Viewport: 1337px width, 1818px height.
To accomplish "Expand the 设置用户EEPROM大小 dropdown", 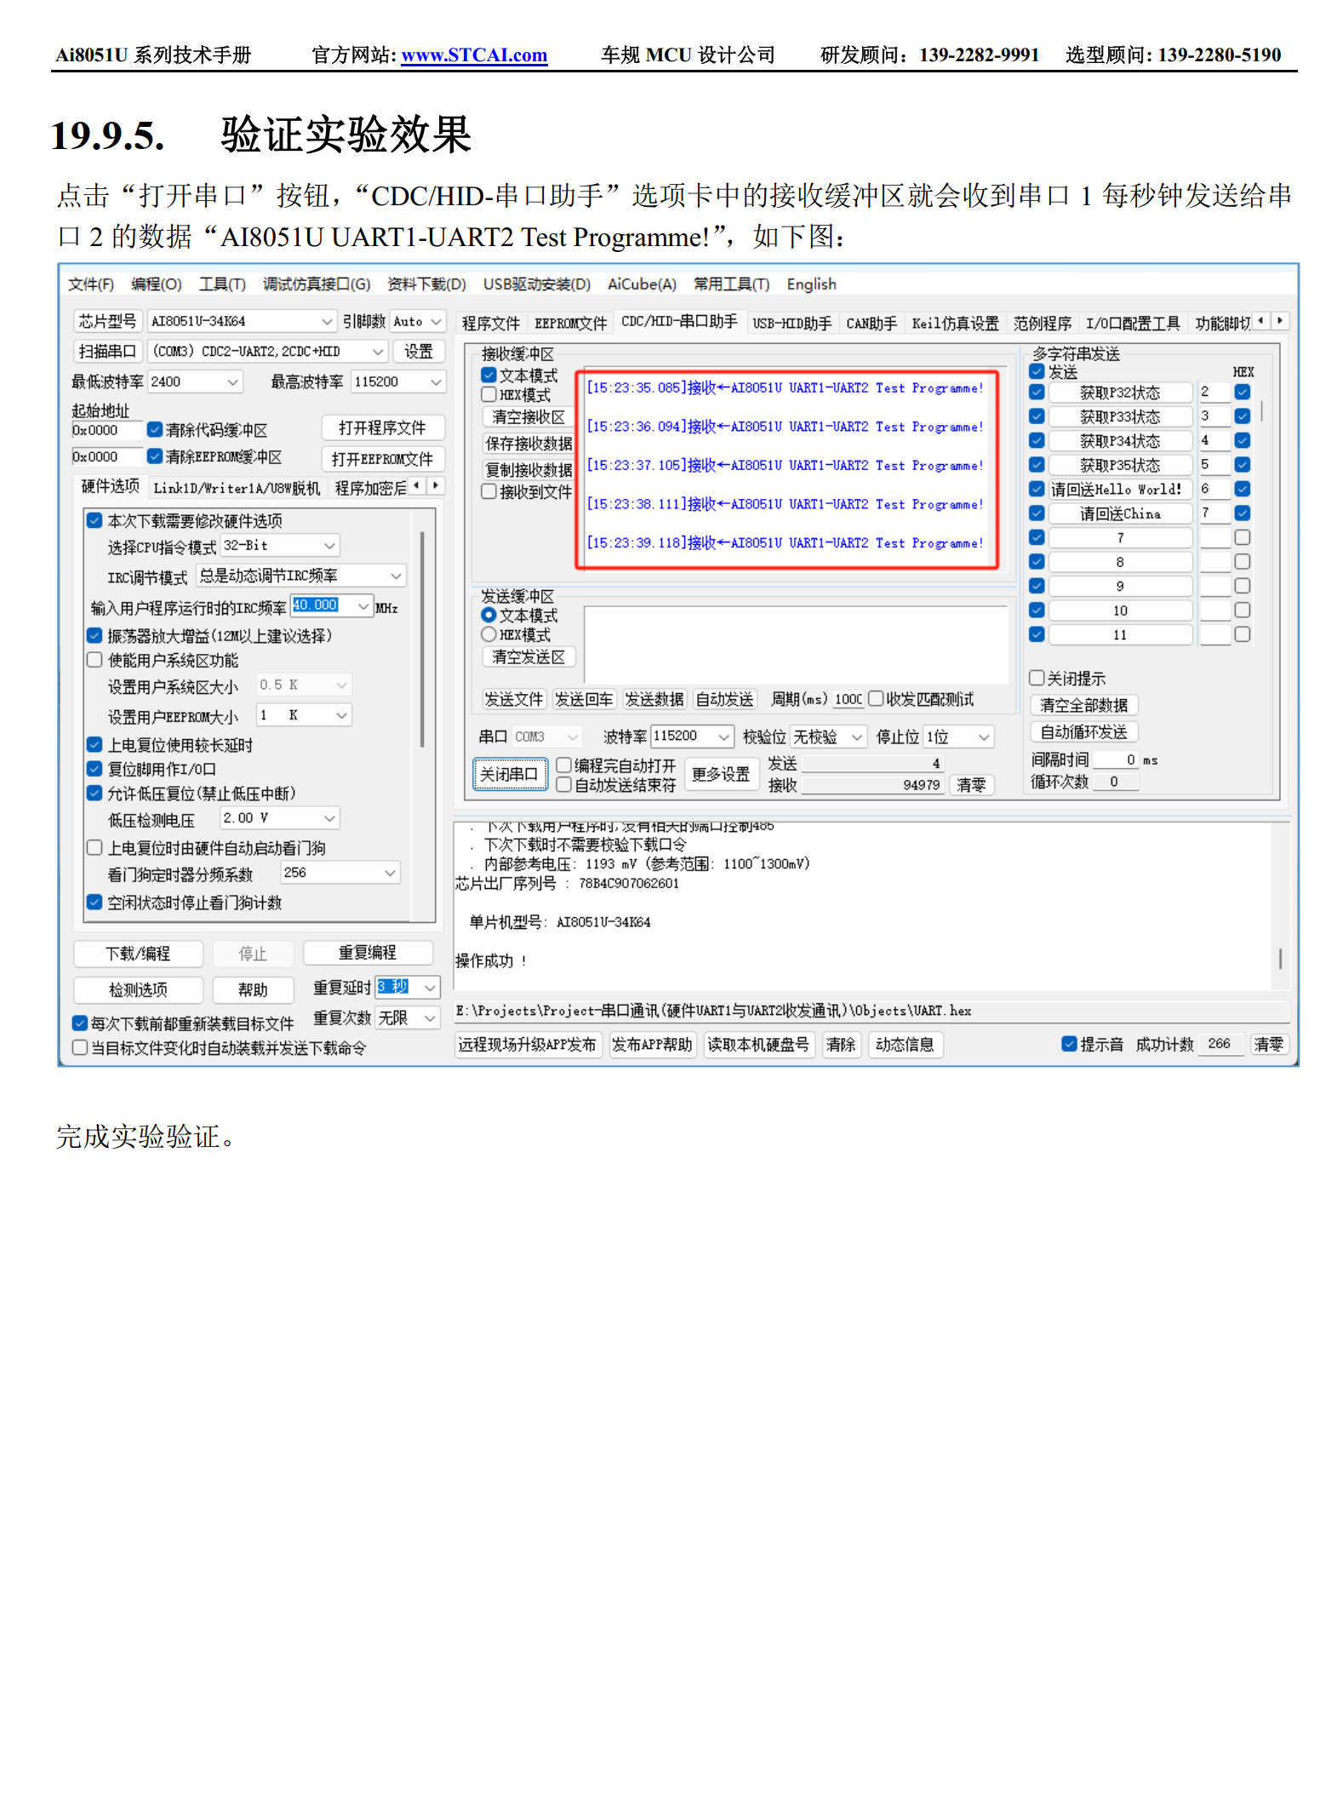I will (341, 716).
